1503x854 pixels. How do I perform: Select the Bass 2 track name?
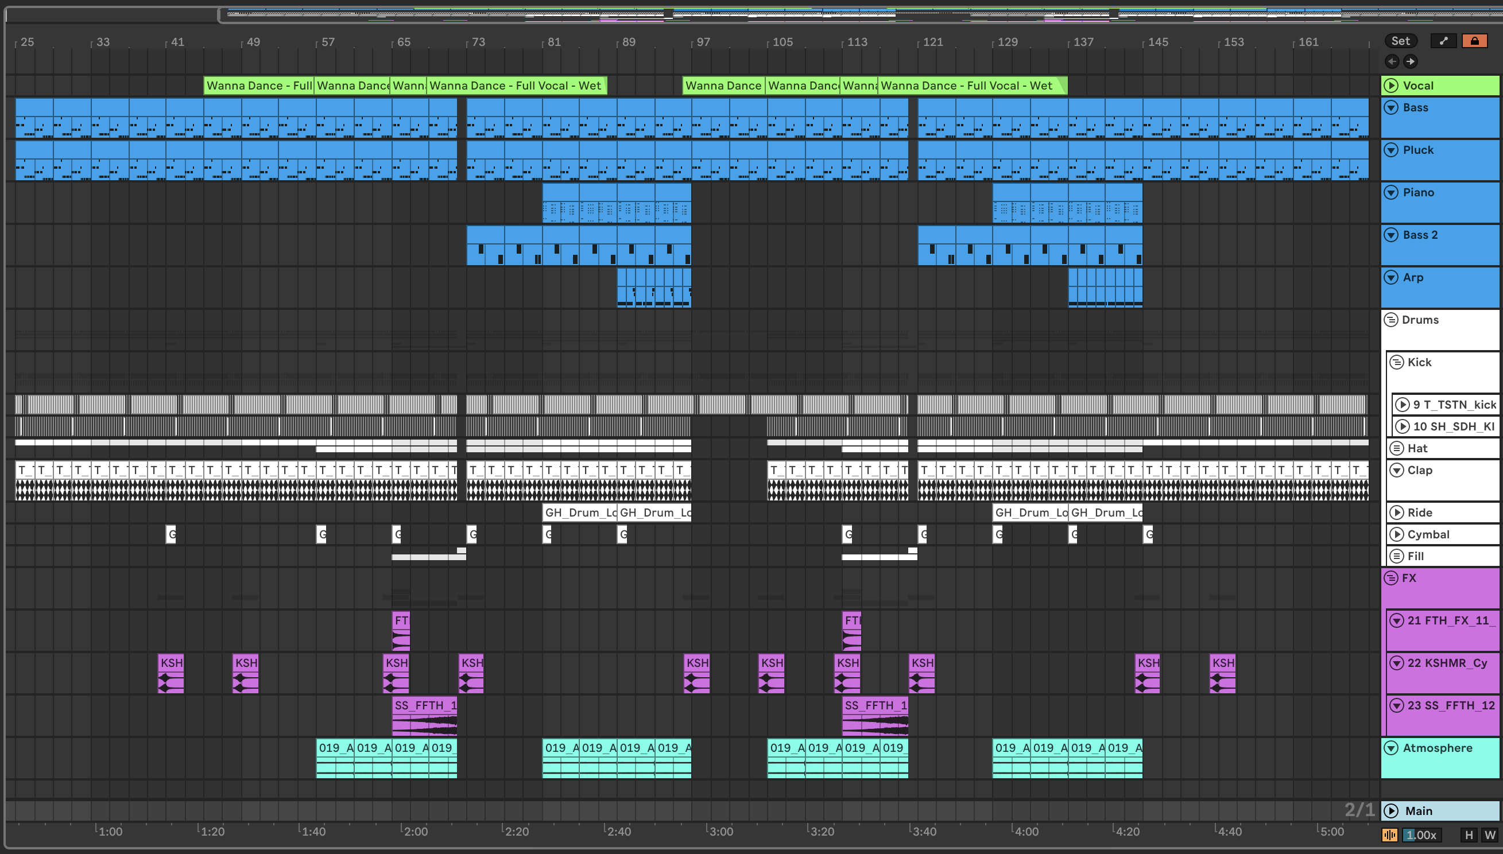[1420, 235]
